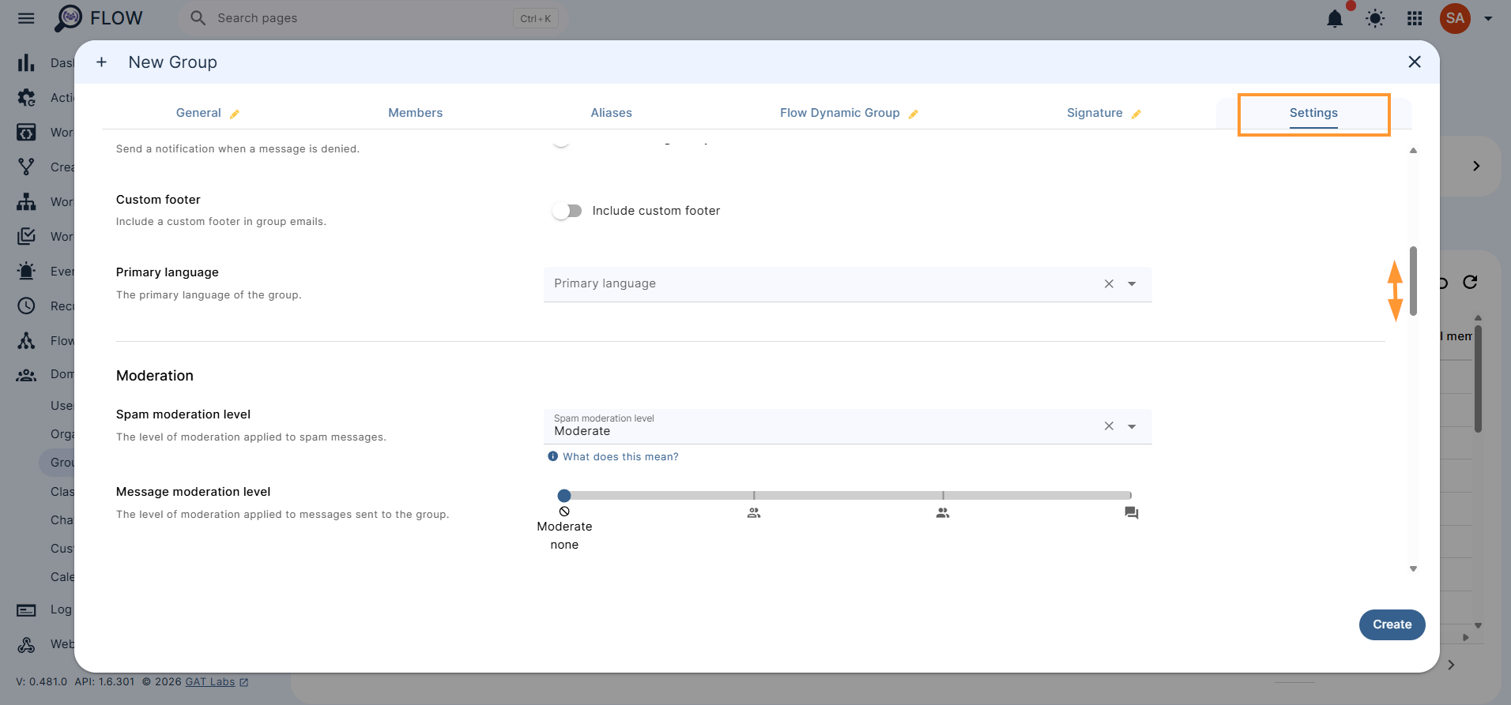Click the refresh icon in the background page
The height and width of the screenshot is (705, 1511).
pos(1470,282)
